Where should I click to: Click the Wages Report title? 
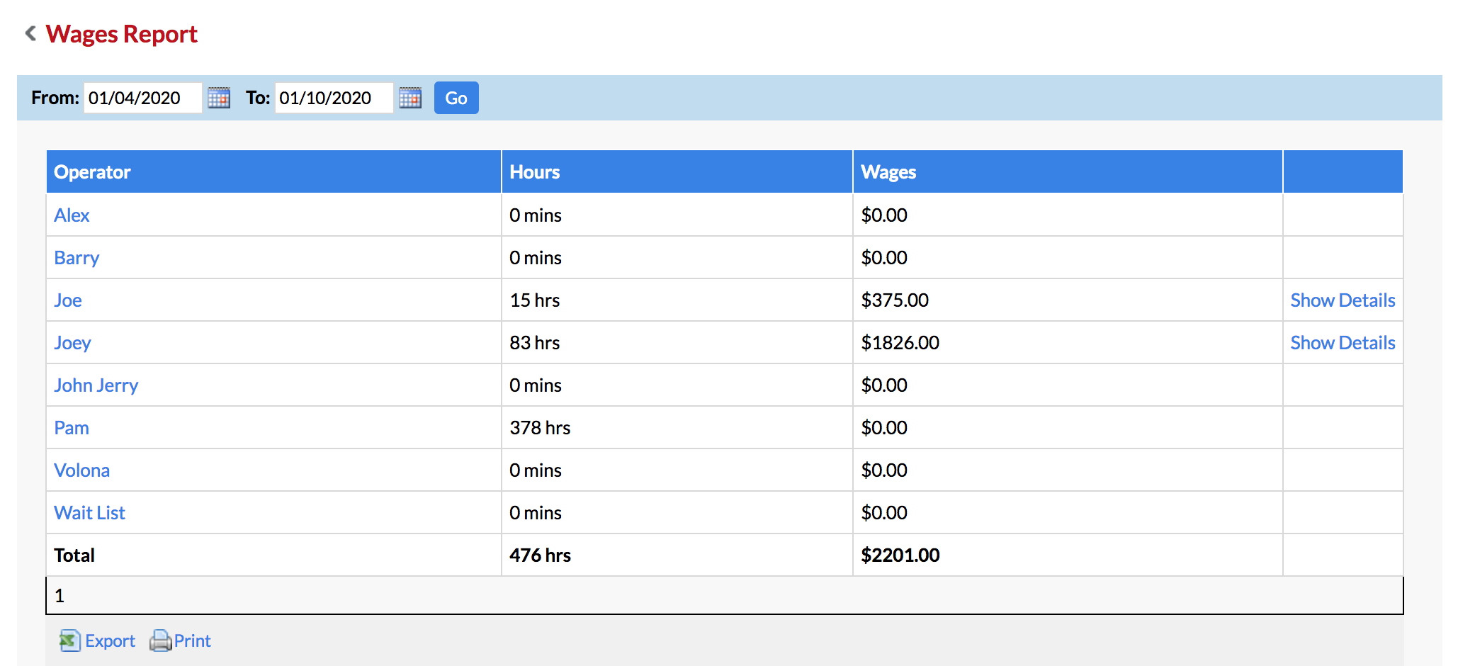tap(121, 34)
